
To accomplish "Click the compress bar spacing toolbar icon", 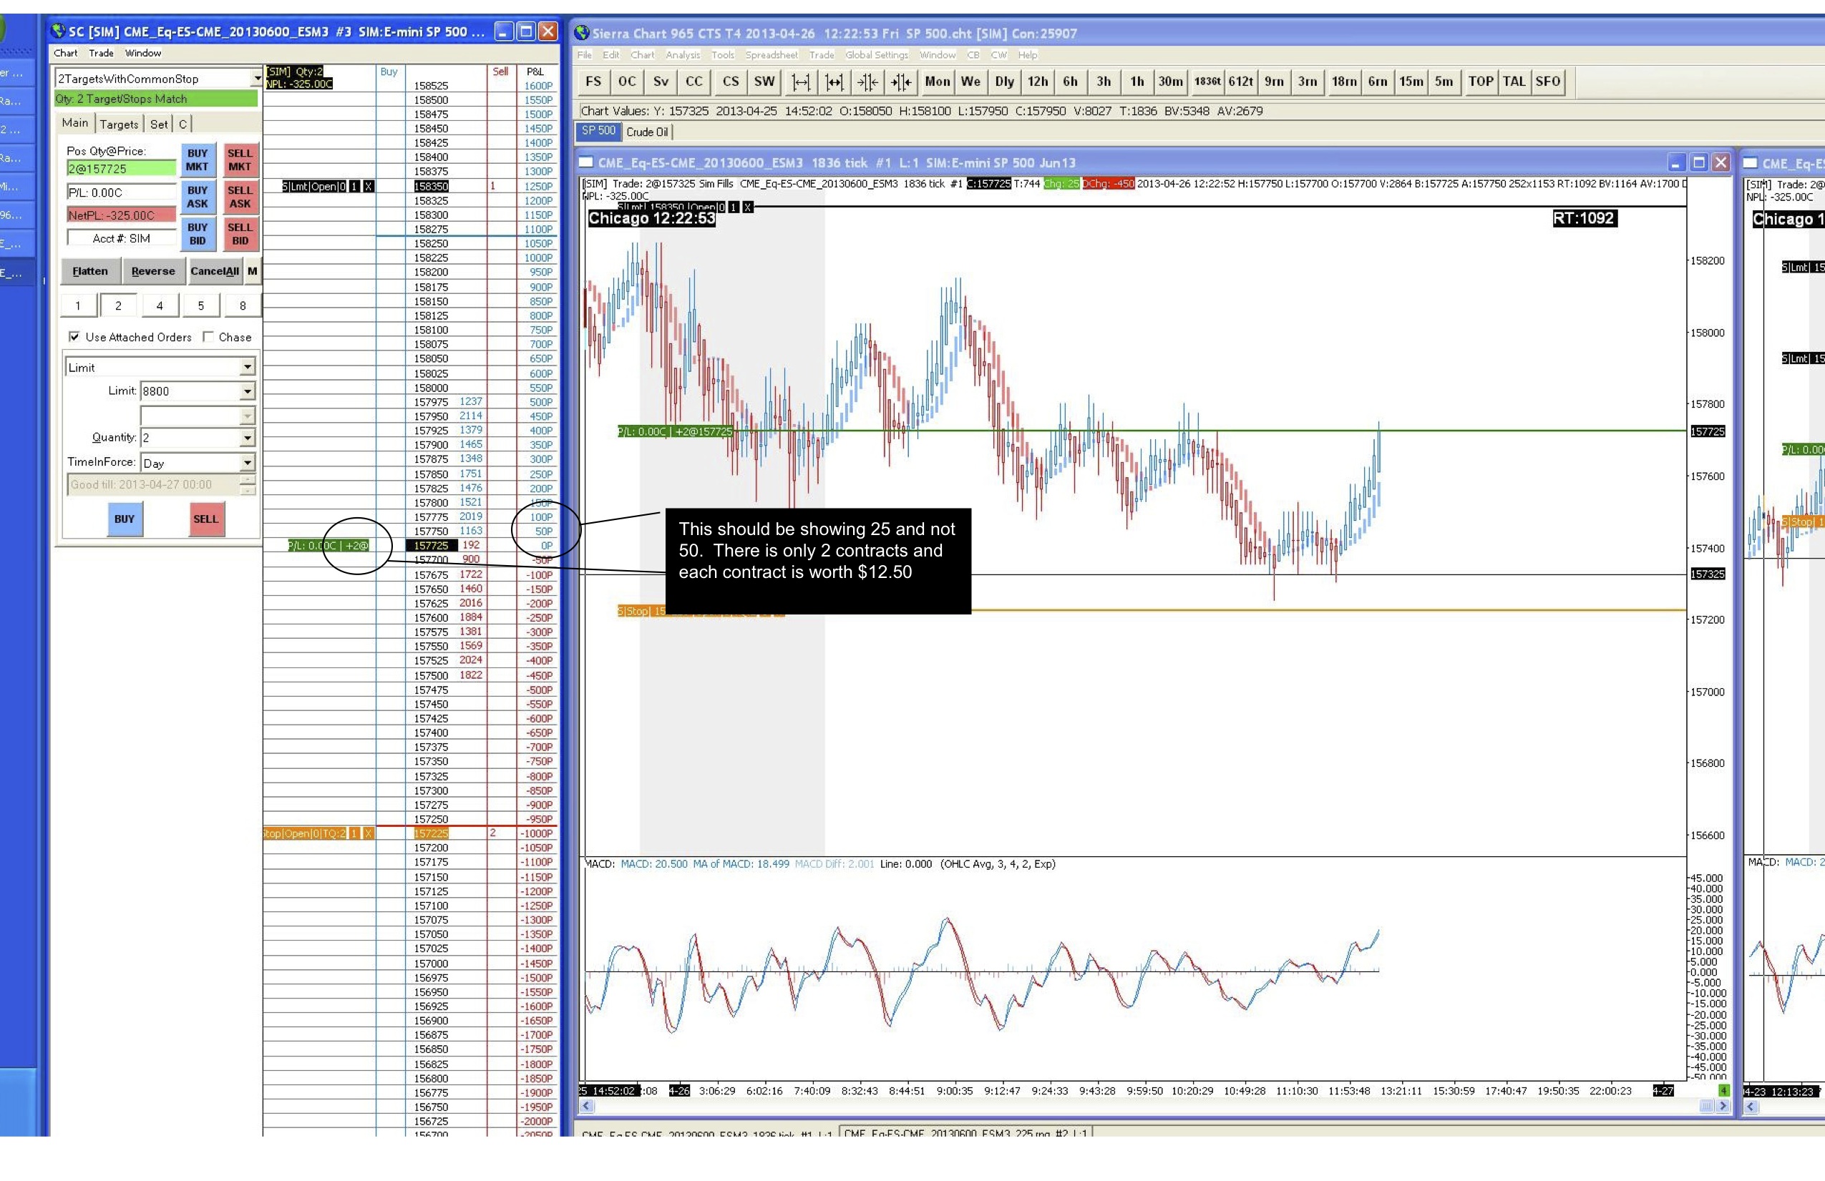I will coord(867,82).
